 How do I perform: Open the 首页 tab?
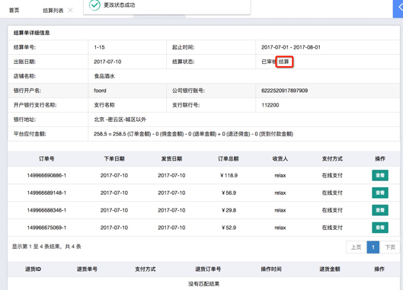(14, 10)
